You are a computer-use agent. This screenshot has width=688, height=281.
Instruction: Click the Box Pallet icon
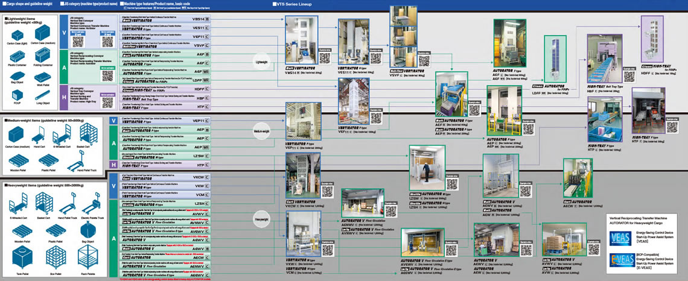(x=56, y=257)
